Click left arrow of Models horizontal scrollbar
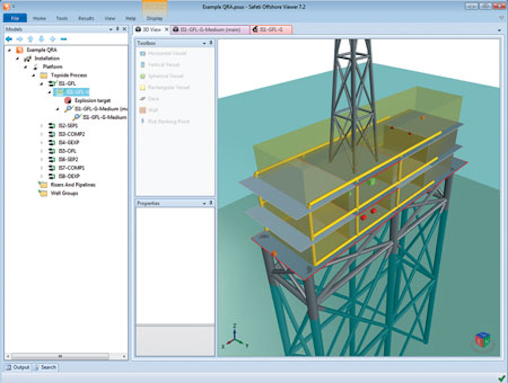This screenshot has width=508, height=383. (x=8, y=356)
